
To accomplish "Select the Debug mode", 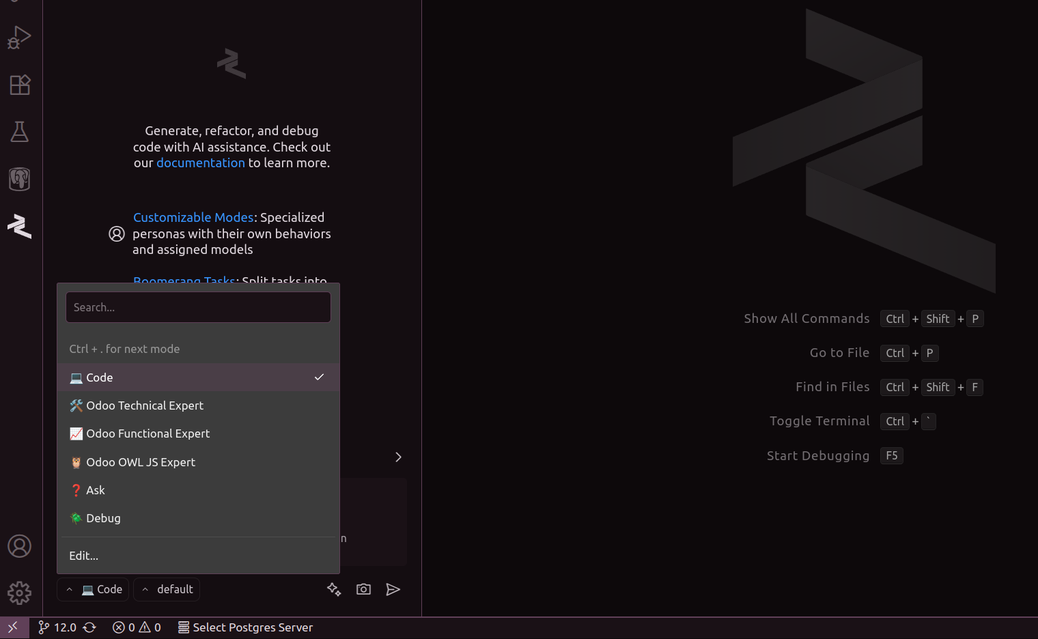I will pyautogui.click(x=198, y=518).
